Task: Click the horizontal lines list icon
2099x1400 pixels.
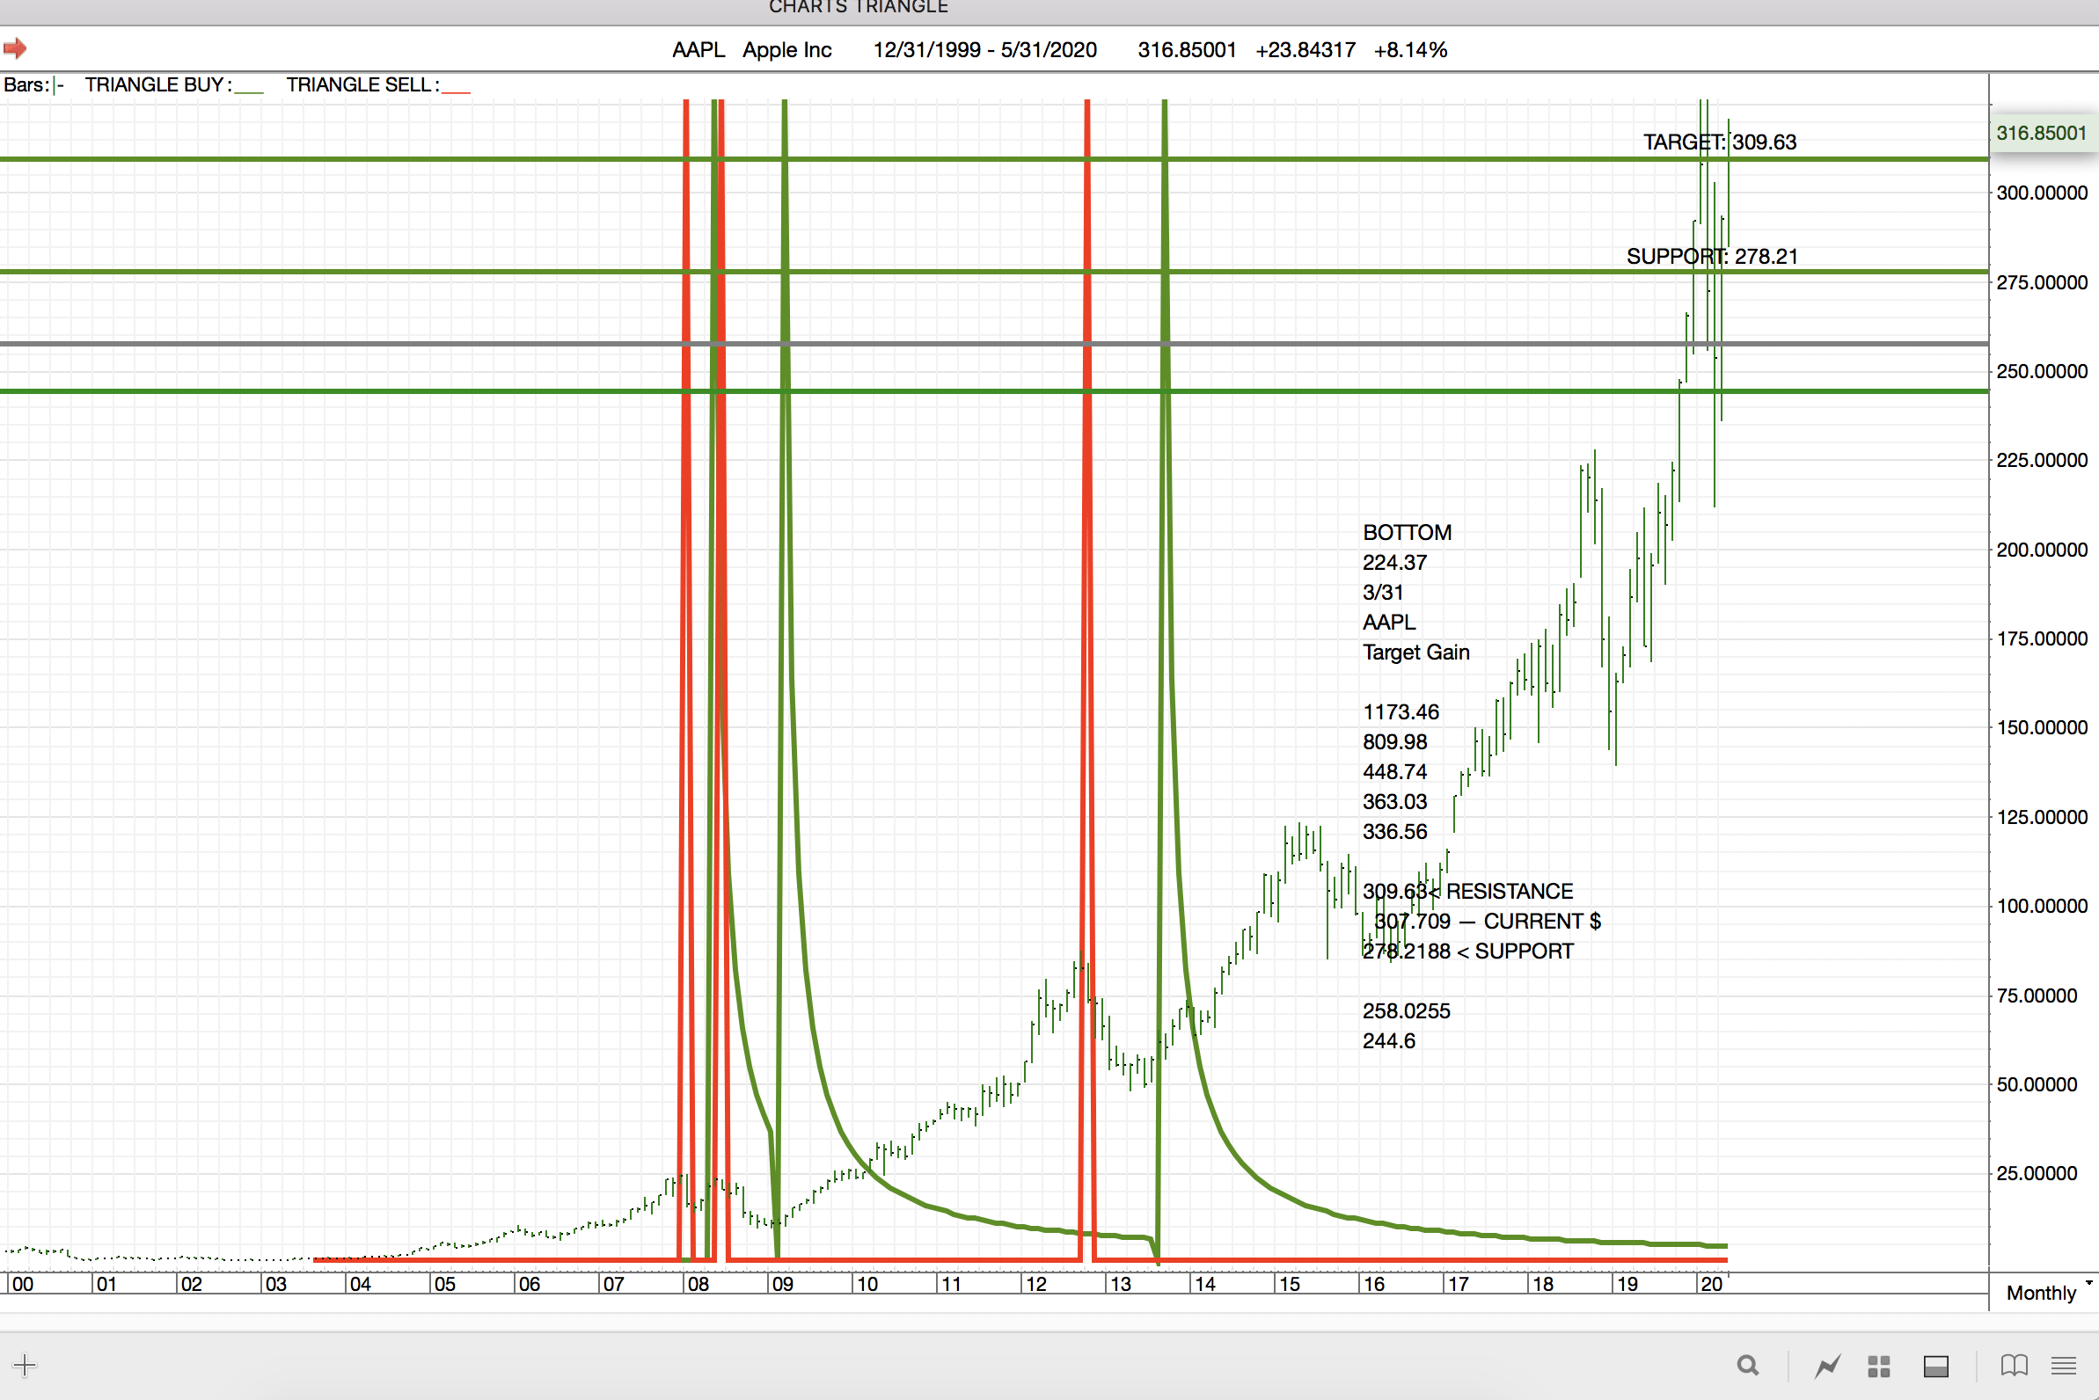Action: click(x=2063, y=1365)
